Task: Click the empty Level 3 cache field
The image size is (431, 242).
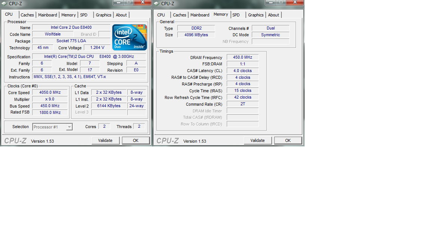Action: coord(109,112)
